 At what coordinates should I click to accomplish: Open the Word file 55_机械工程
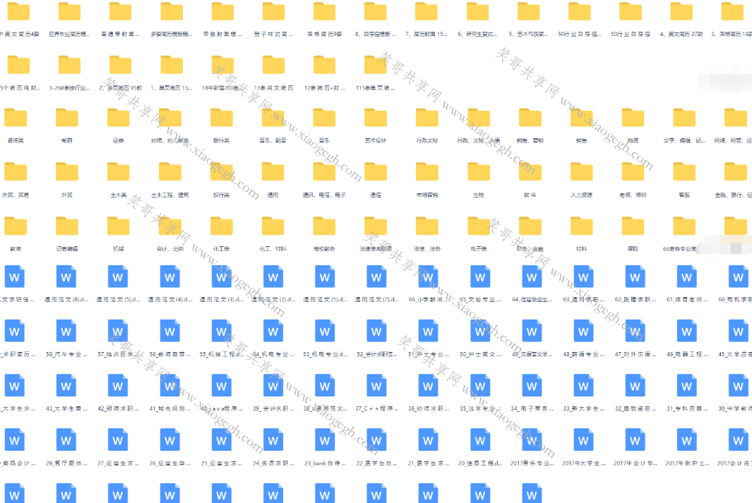tap(222, 332)
